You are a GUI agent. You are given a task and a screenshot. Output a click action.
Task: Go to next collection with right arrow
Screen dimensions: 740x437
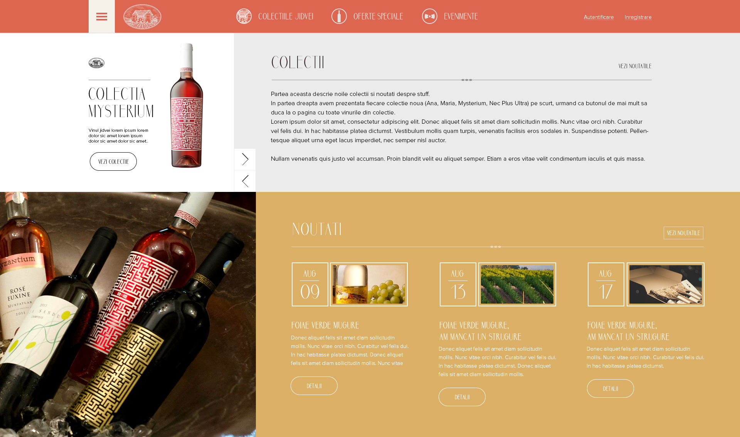245,159
